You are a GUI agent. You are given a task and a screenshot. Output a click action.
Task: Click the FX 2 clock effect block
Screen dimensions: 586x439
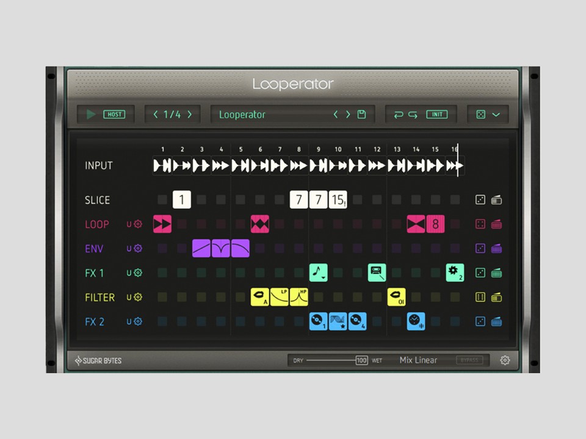click(416, 321)
